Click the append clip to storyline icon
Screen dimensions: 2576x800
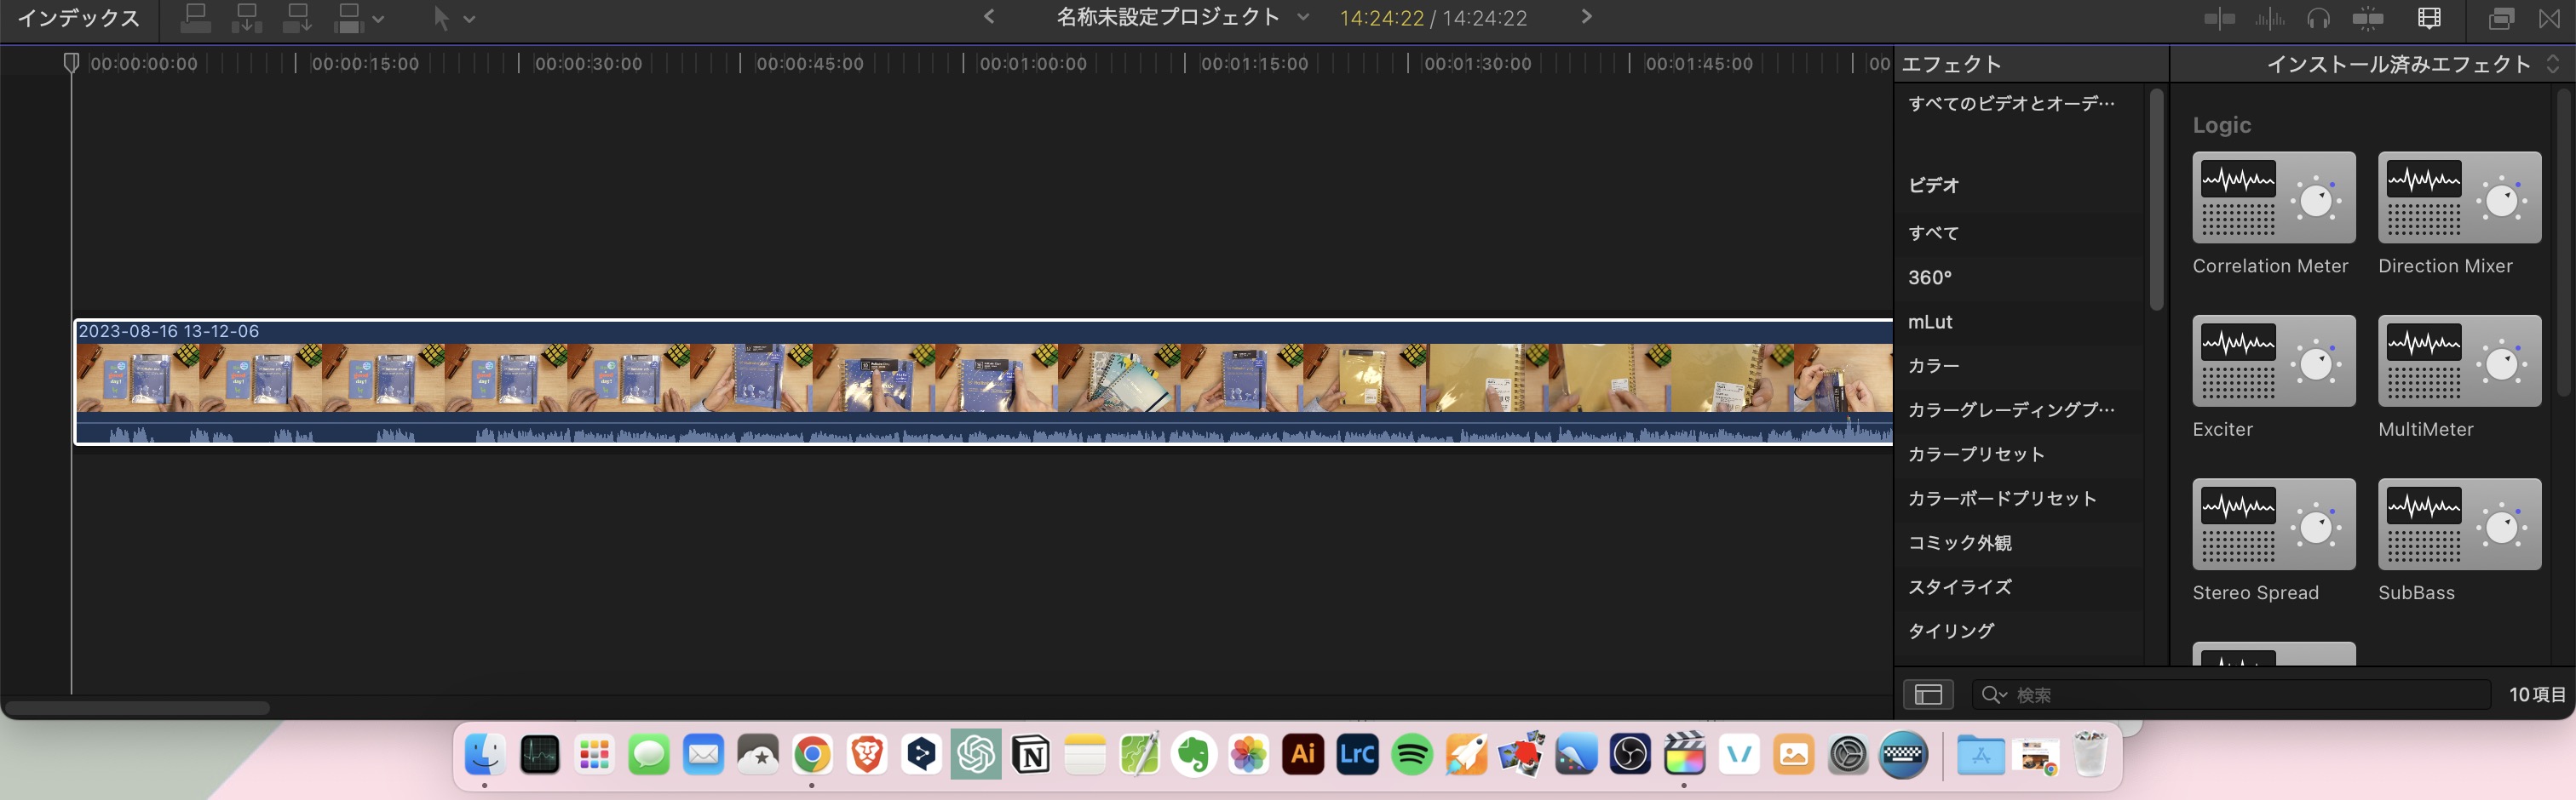tap(297, 18)
